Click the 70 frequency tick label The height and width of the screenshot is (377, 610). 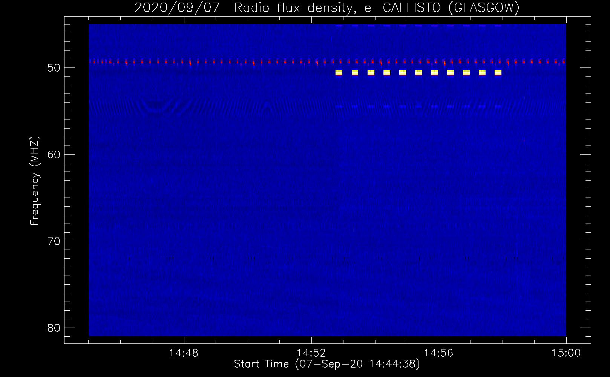tap(54, 241)
